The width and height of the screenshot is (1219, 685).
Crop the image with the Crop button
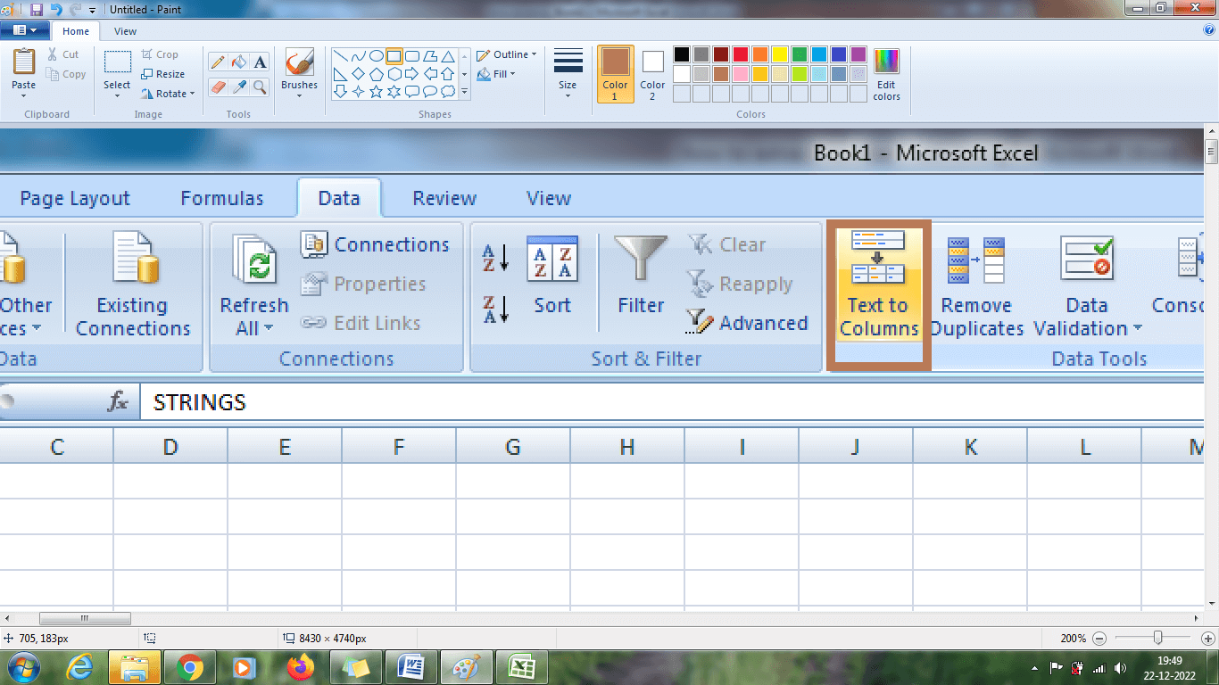coord(161,54)
